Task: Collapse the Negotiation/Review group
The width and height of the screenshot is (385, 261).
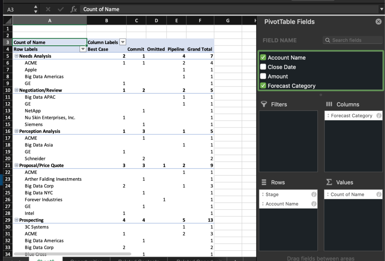Action: pyautogui.click(x=16, y=90)
